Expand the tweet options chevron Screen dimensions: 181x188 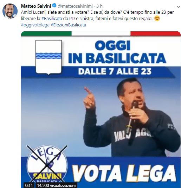point(179,6)
